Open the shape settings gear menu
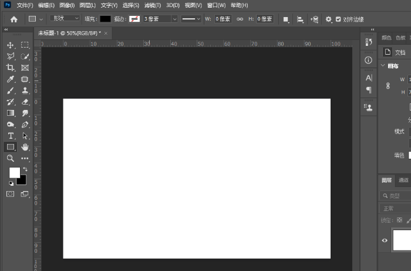411x271 pixels. 328,19
